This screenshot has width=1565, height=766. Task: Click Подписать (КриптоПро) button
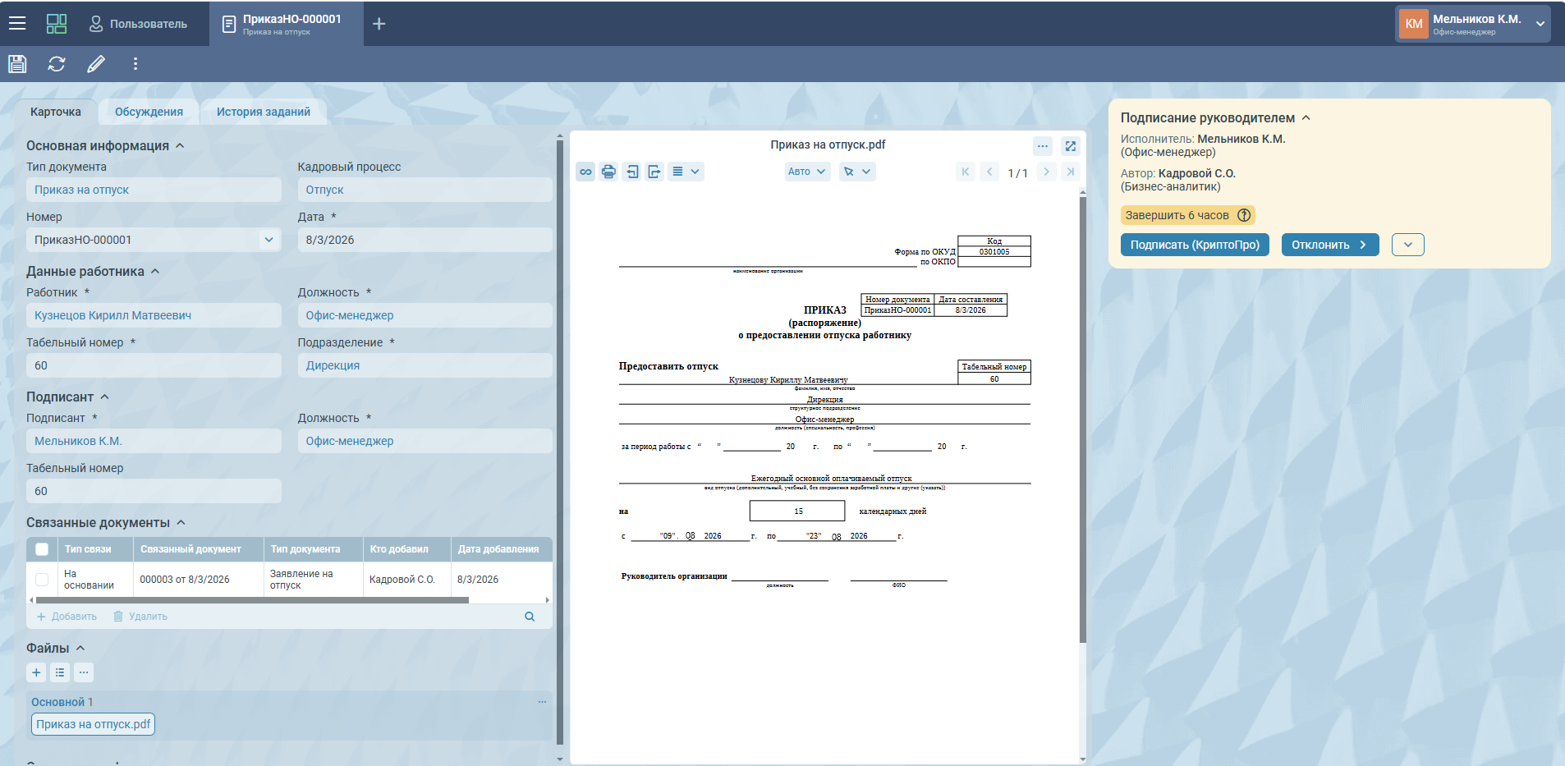click(1195, 245)
